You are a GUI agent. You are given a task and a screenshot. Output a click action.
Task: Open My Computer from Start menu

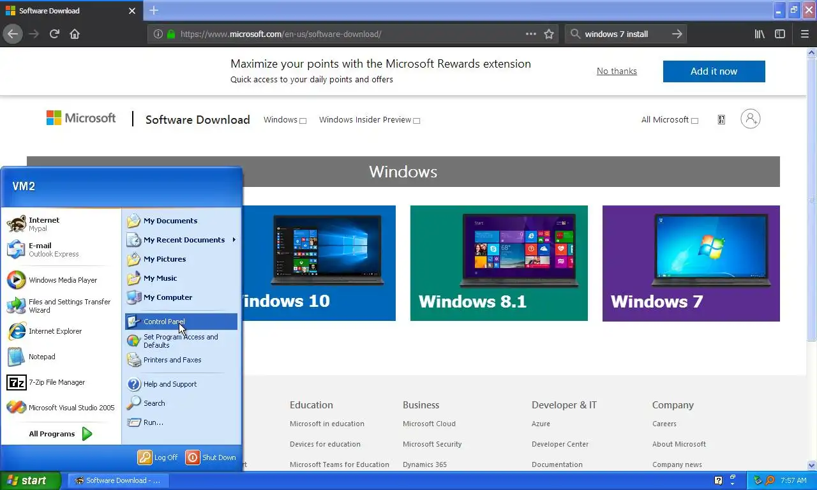[181, 297]
